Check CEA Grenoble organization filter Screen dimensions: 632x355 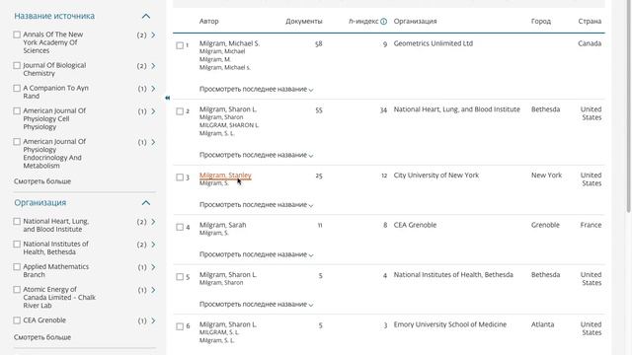(17, 320)
